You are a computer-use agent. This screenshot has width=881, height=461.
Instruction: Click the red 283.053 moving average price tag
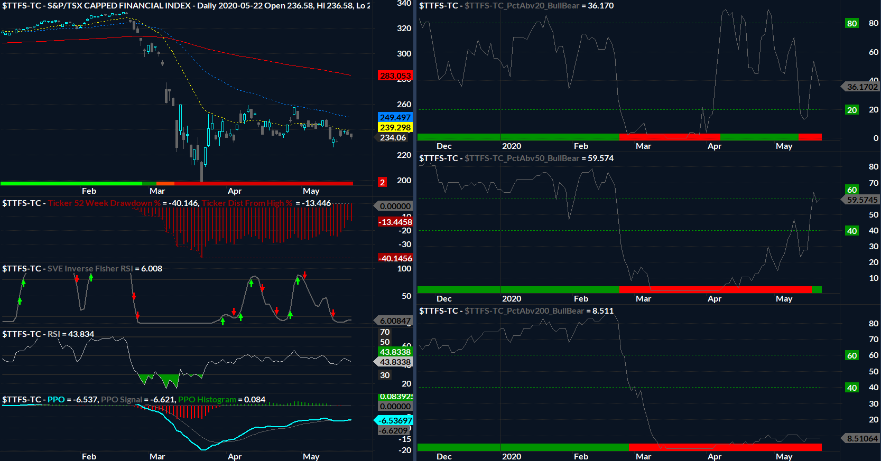click(x=395, y=76)
